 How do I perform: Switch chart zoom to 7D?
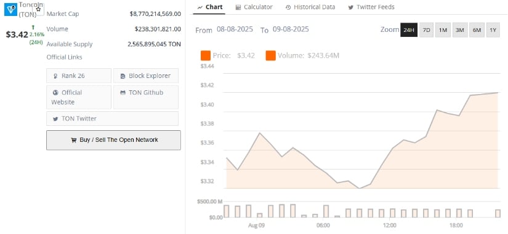426,30
